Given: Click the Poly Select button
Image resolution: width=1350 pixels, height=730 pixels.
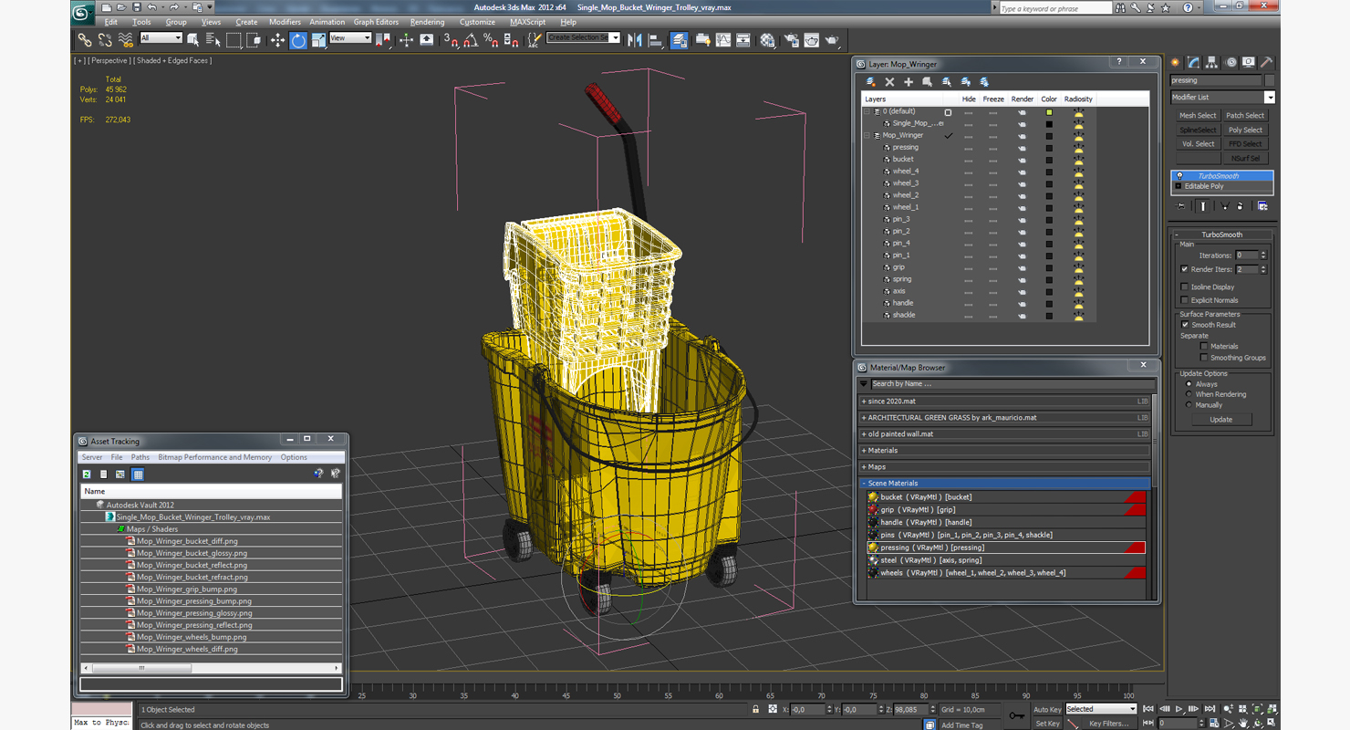Looking at the screenshot, I should (1245, 130).
